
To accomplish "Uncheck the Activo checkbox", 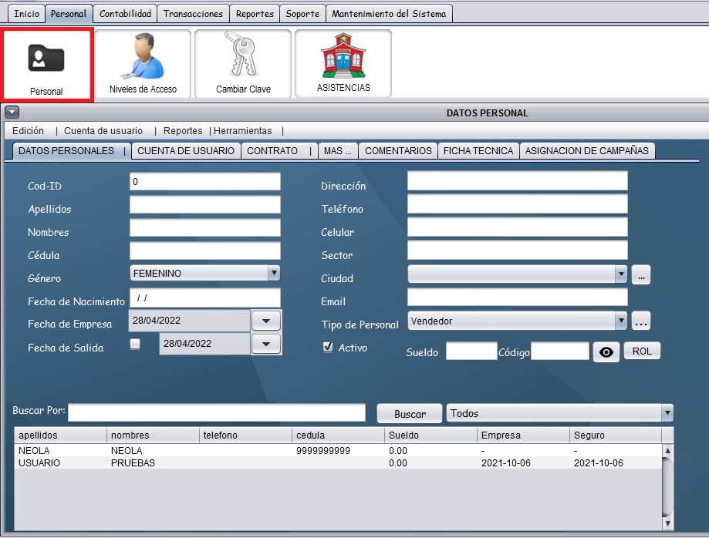I will (328, 348).
